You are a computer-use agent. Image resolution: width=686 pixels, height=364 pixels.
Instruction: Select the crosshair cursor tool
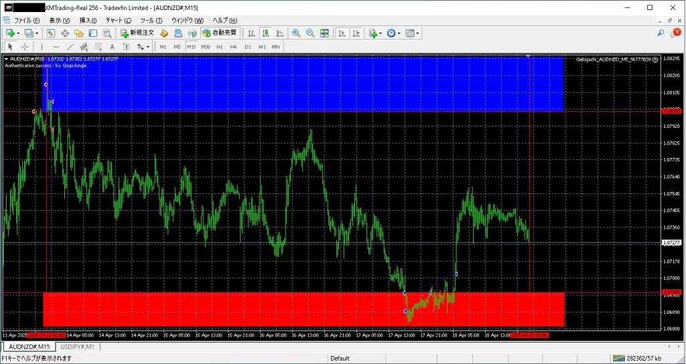point(25,47)
